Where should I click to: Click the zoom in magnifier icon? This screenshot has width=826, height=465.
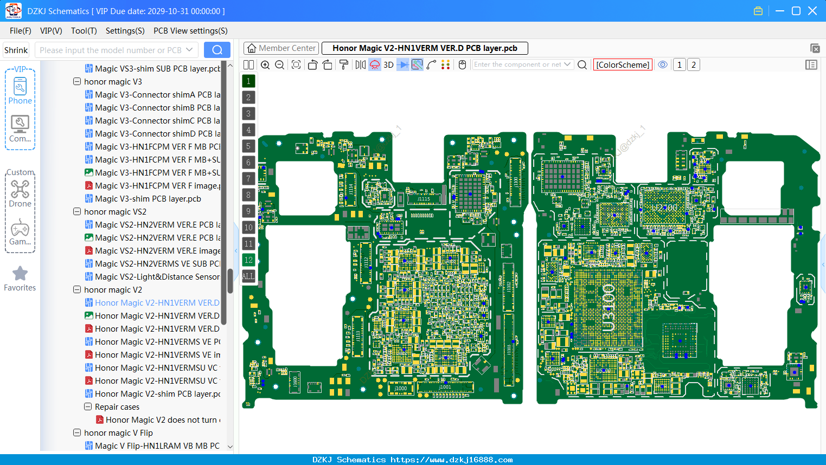(265, 65)
